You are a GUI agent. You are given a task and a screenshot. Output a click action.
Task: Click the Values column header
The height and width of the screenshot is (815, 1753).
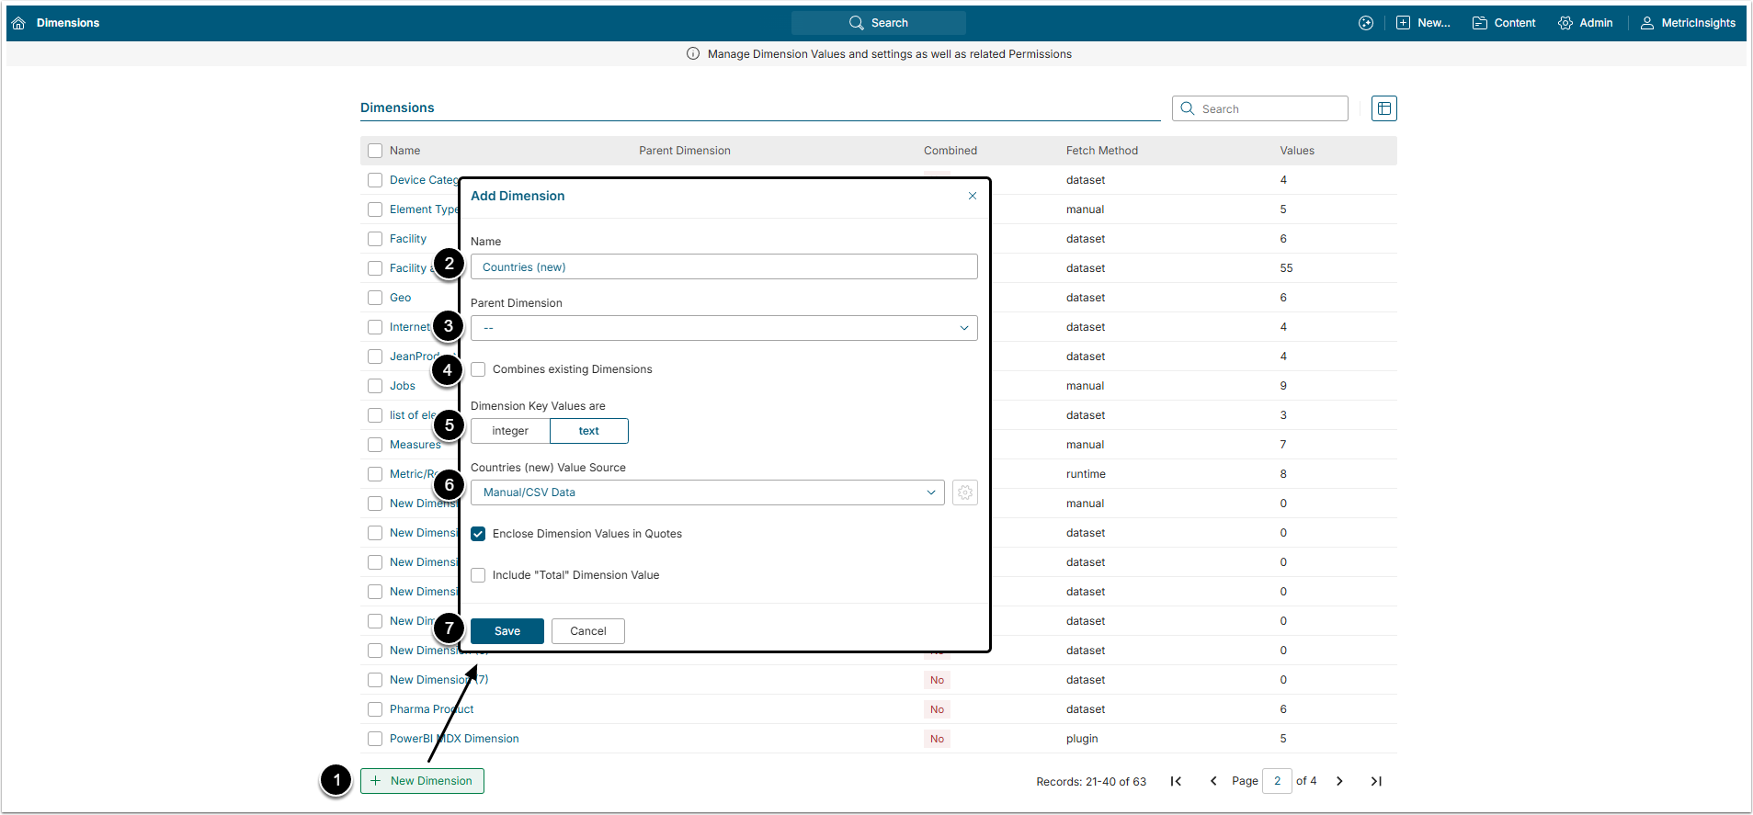pos(1297,151)
